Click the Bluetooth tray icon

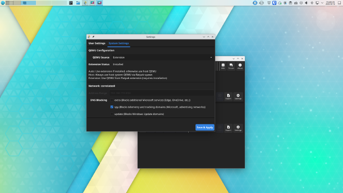pyautogui.click(x=312, y=3)
